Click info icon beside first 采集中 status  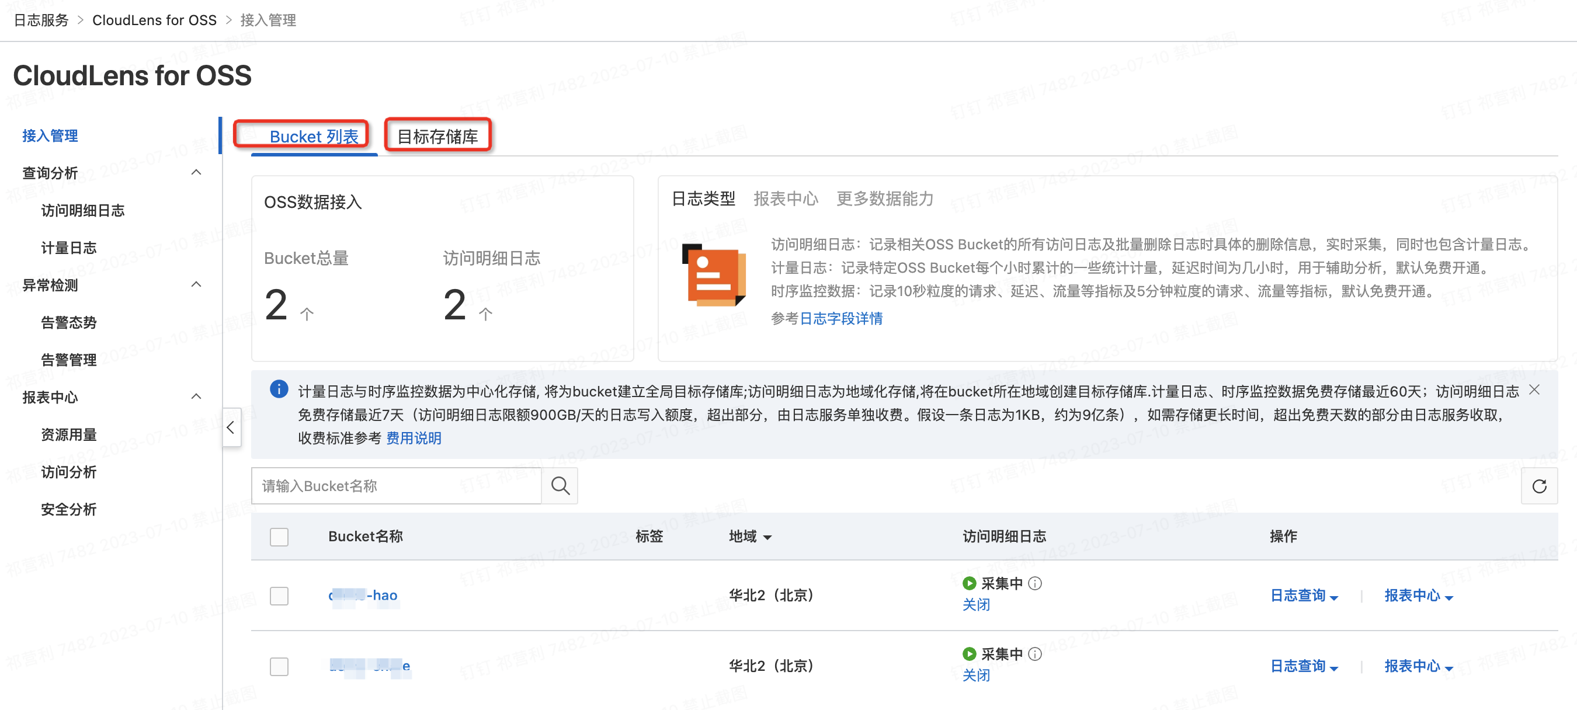click(1034, 583)
